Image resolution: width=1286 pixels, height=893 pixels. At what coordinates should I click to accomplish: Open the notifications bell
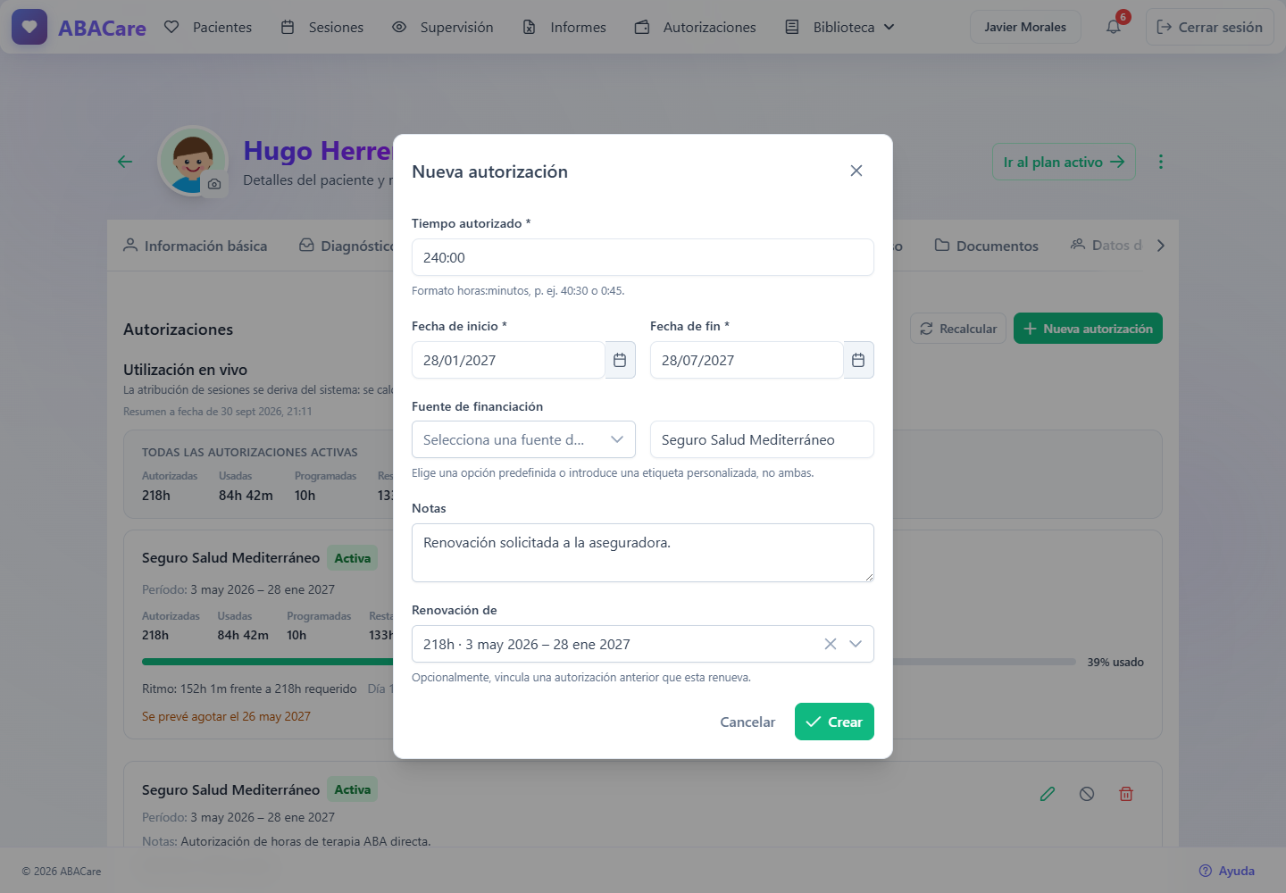[x=1114, y=27]
